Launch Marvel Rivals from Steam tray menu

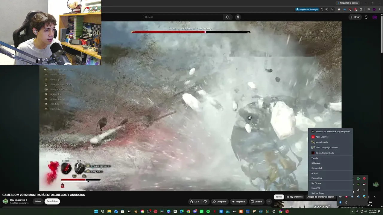coord(330,142)
